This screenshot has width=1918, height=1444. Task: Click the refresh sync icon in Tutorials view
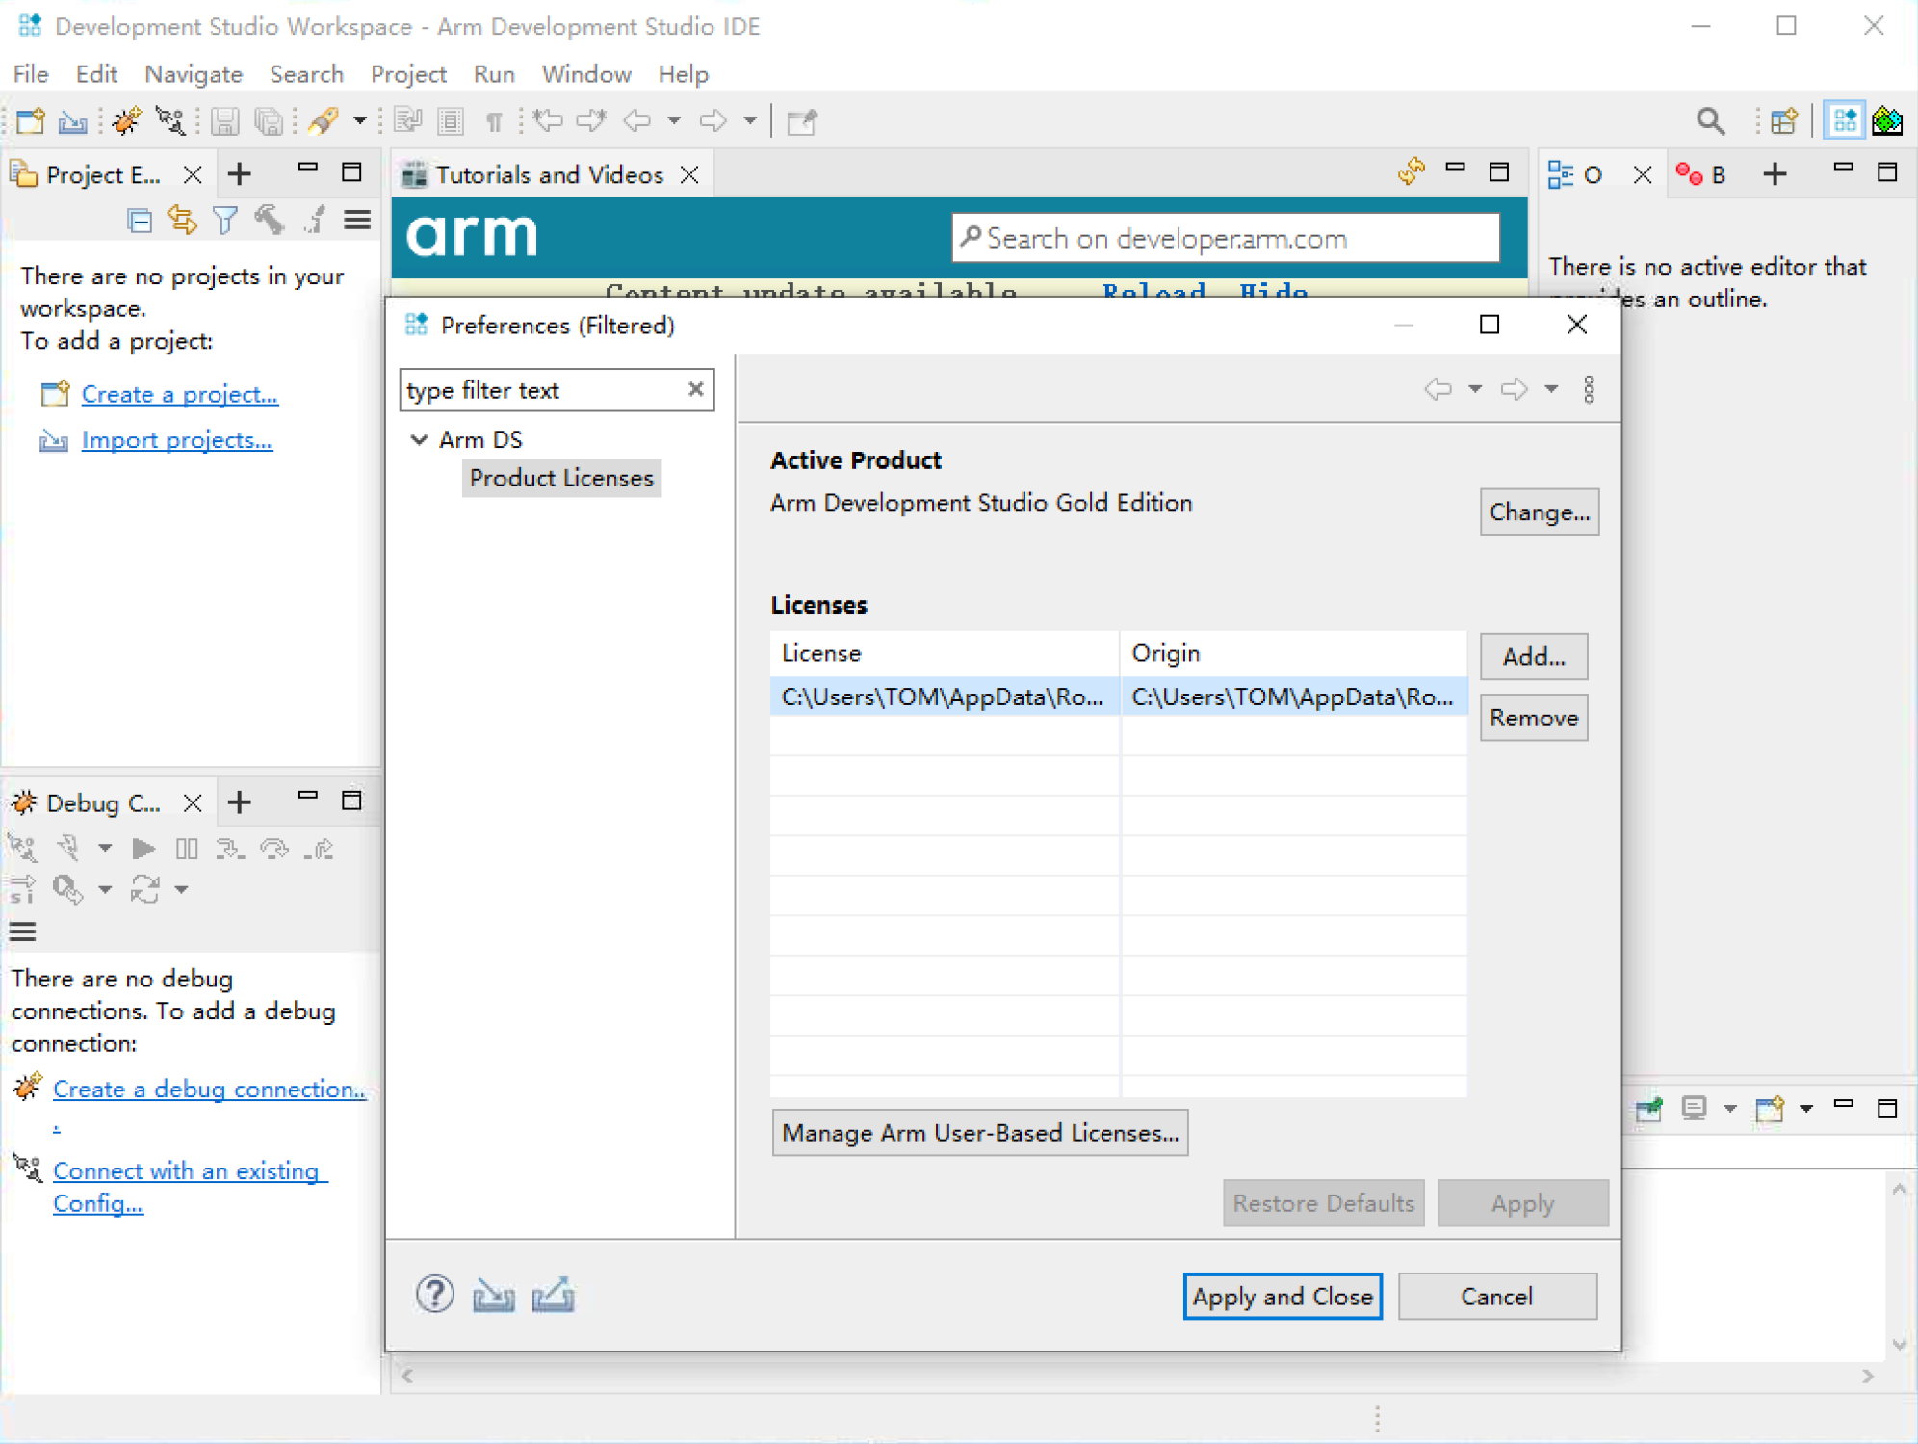1411,171
